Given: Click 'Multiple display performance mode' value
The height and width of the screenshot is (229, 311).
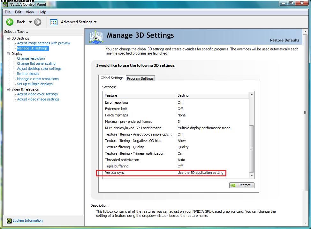Looking at the screenshot, I should point(204,128).
